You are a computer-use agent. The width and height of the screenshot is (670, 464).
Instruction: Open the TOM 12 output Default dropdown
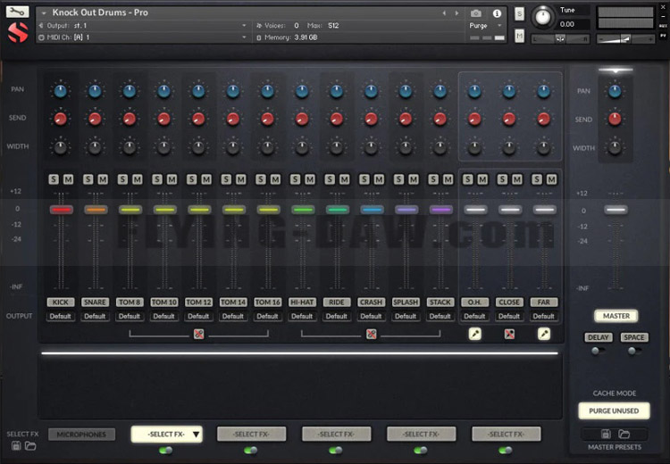click(198, 316)
